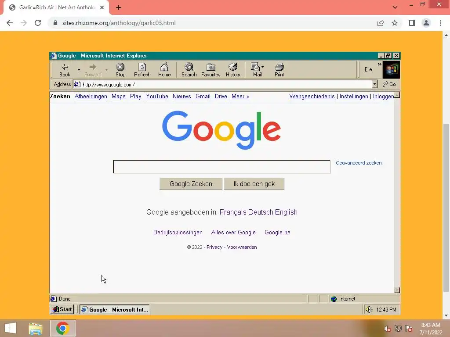450x337 pixels.
Task: View site information lock icon
Action: tap(55, 23)
